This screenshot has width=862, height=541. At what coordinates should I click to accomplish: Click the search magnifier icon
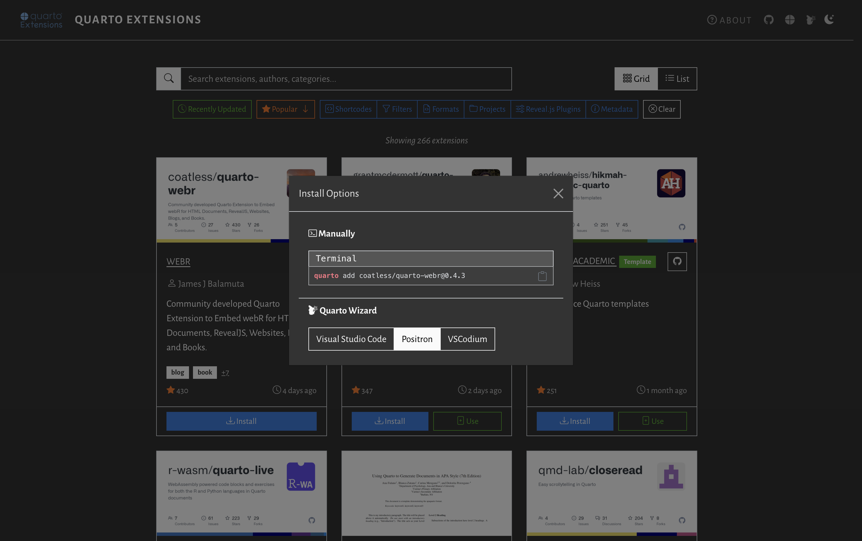(x=168, y=78)
